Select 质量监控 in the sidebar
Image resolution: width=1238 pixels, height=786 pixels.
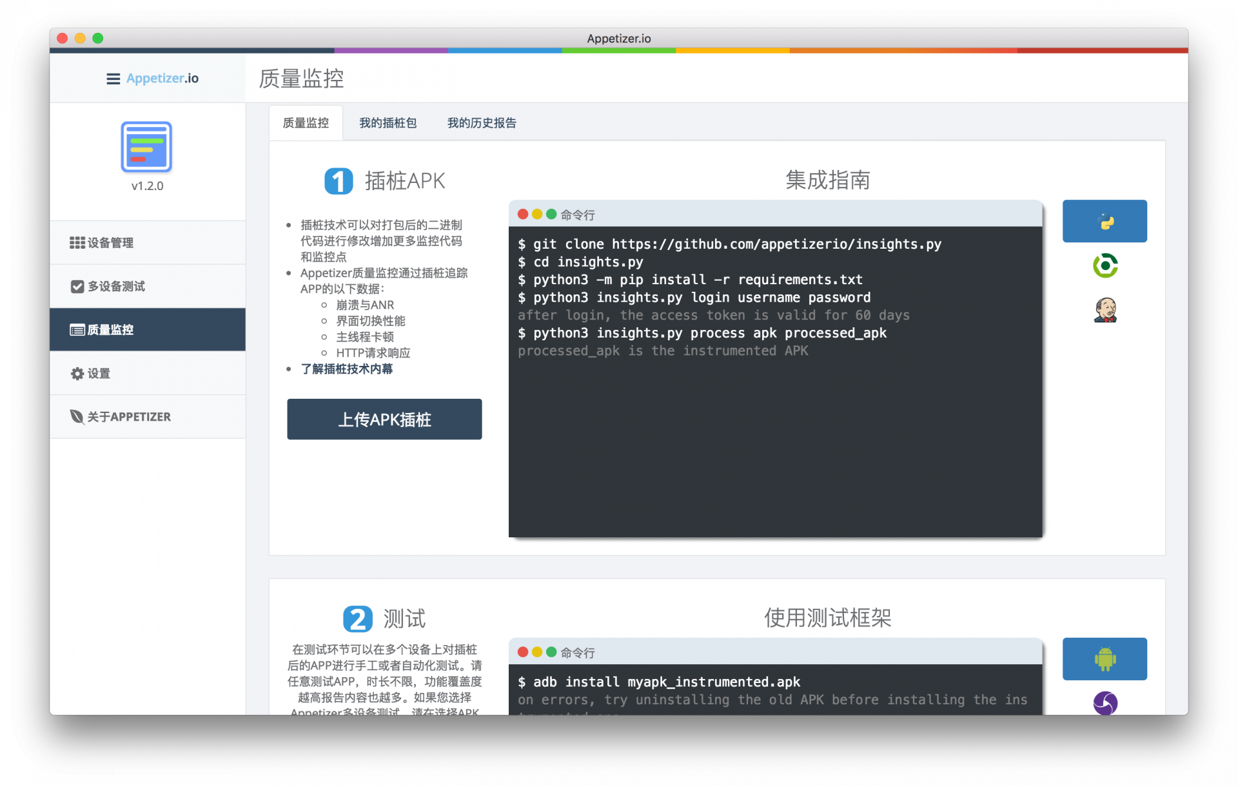pyautogui.click(x=148, y=330)
